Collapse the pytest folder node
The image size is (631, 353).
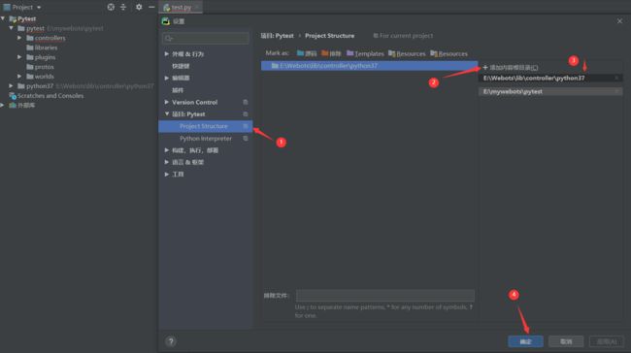12,28
